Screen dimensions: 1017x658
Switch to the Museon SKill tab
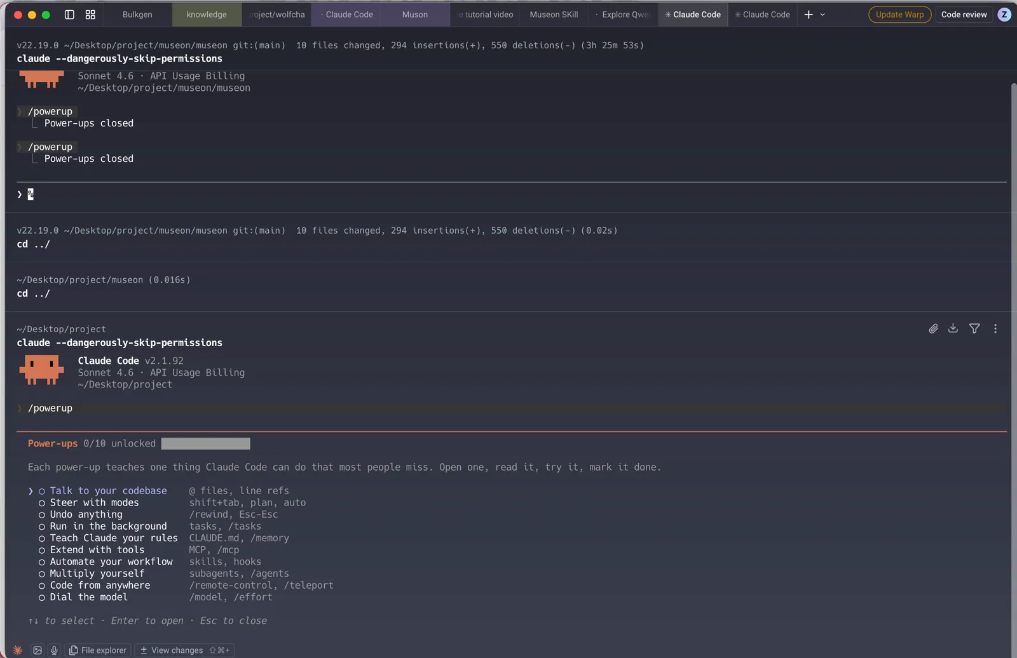[554, 15]
